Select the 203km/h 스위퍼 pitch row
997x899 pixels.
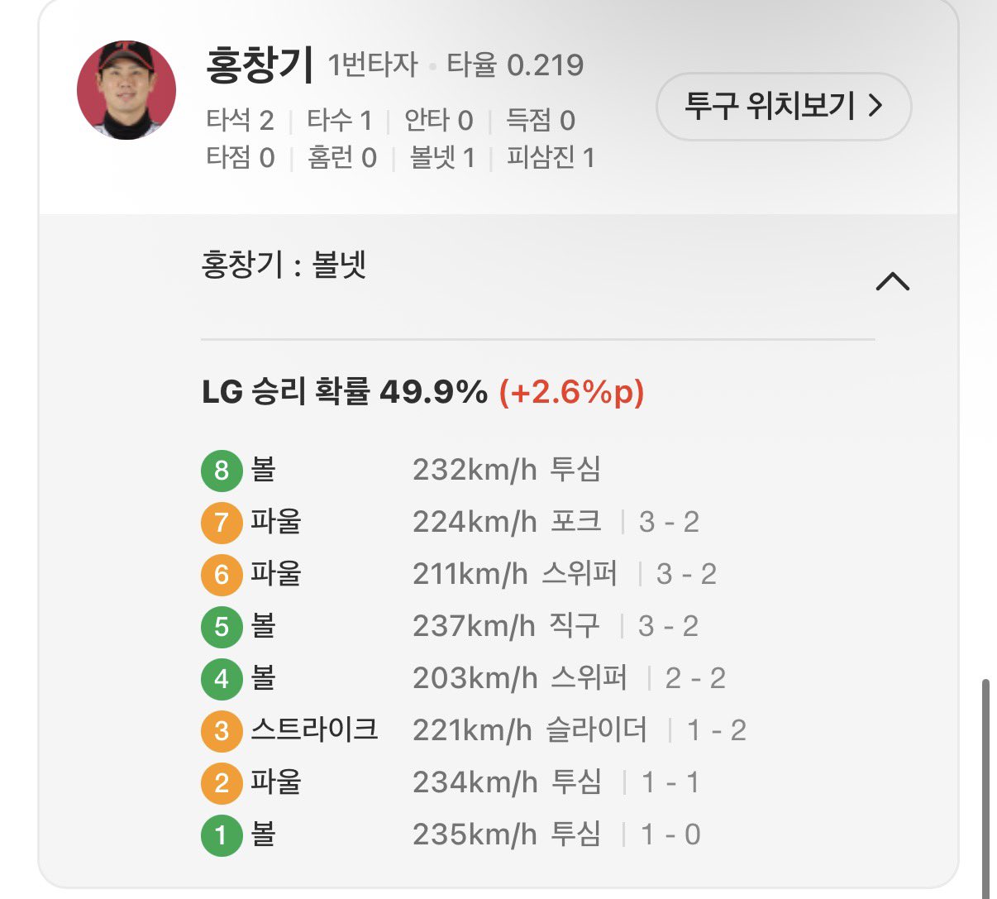519,678
